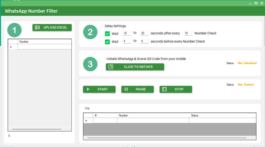This screenshot has width=265, height=147.
Task: Minimize the WhatsApp Number Filter window
Action: [250, 3]
